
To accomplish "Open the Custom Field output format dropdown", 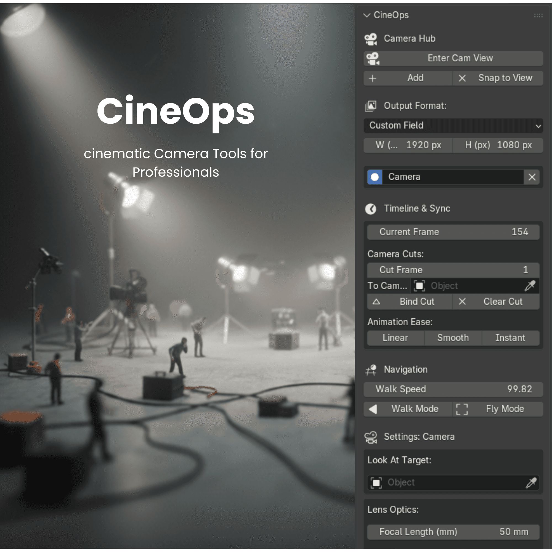I will (x=453, y=126).
